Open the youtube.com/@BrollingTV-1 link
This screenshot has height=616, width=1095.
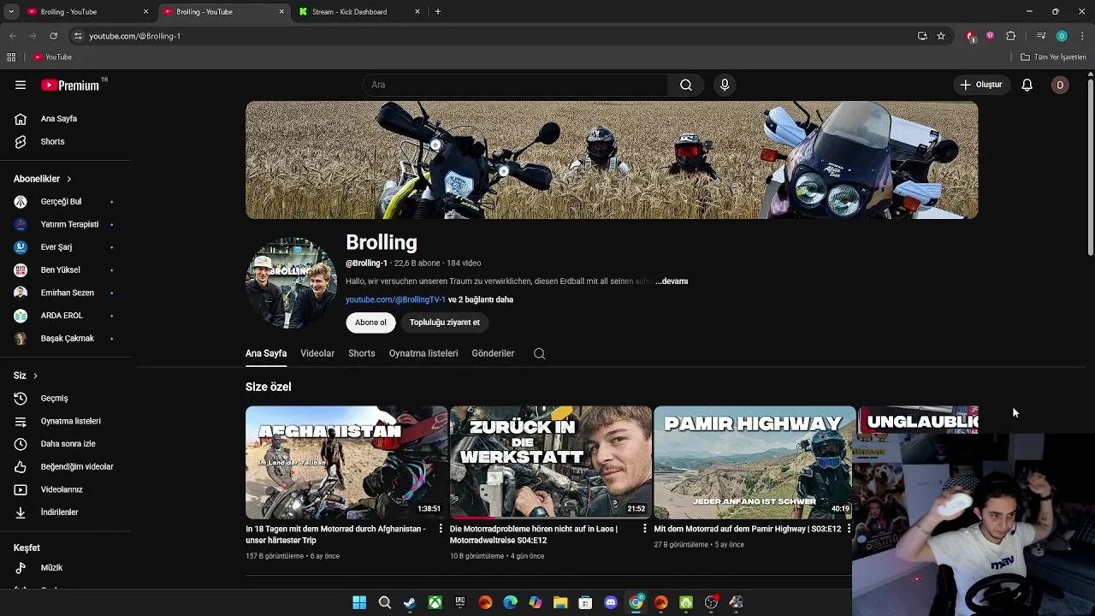click(x=395, y=300)
